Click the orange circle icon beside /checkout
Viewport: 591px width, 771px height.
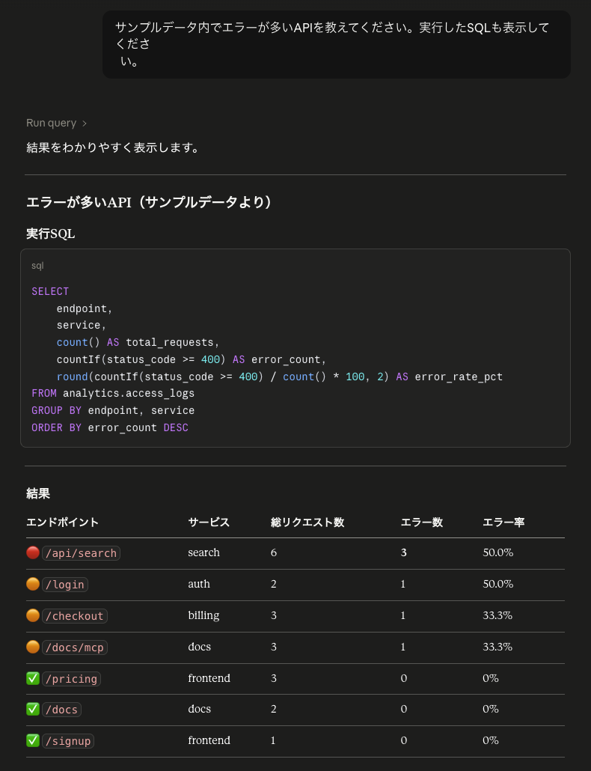pos(33,615)
